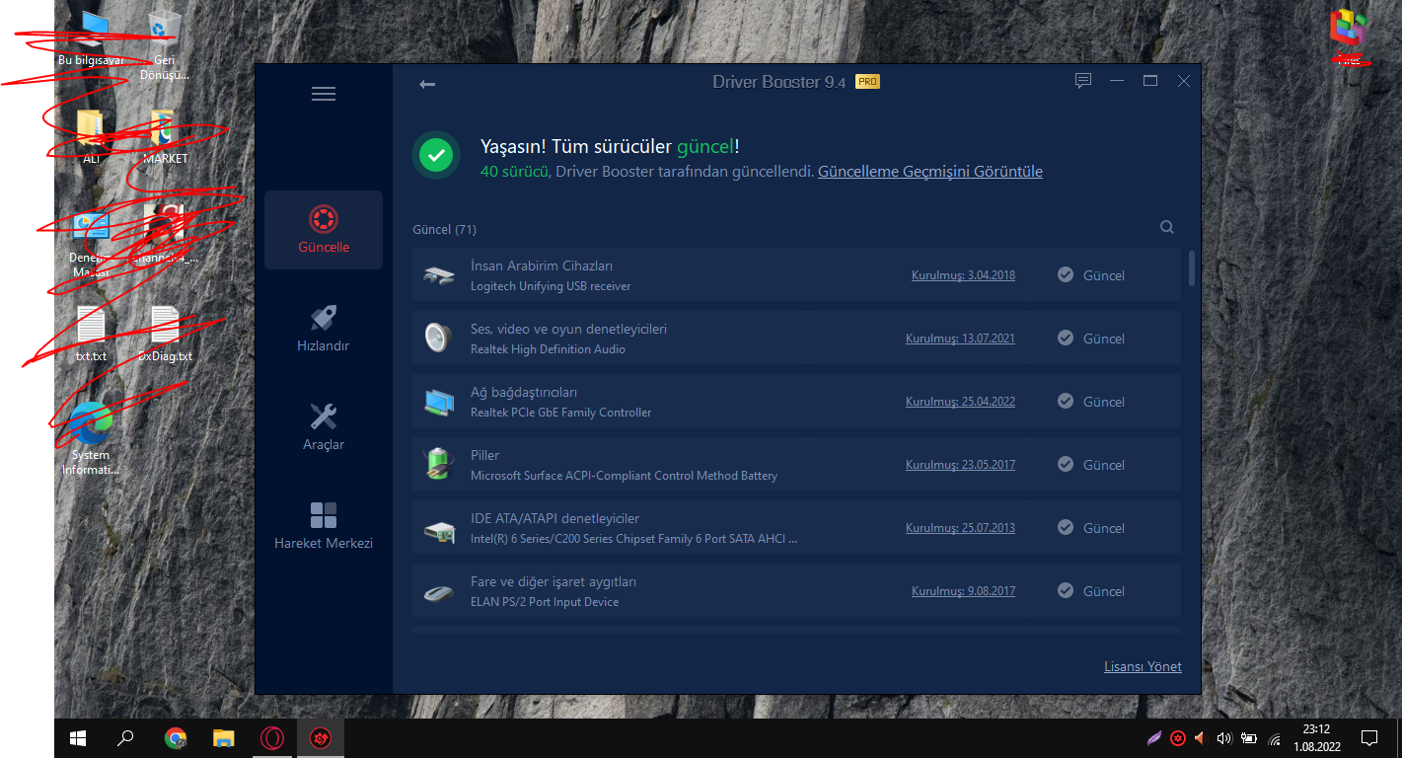Open the Kurulmuş: 9.08.2017 link
Screen dimensions: 1402x758
(x=963, y=591)
